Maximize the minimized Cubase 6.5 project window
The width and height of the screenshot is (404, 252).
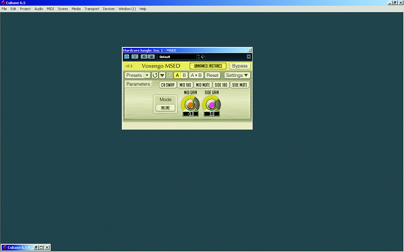[41, 248]
